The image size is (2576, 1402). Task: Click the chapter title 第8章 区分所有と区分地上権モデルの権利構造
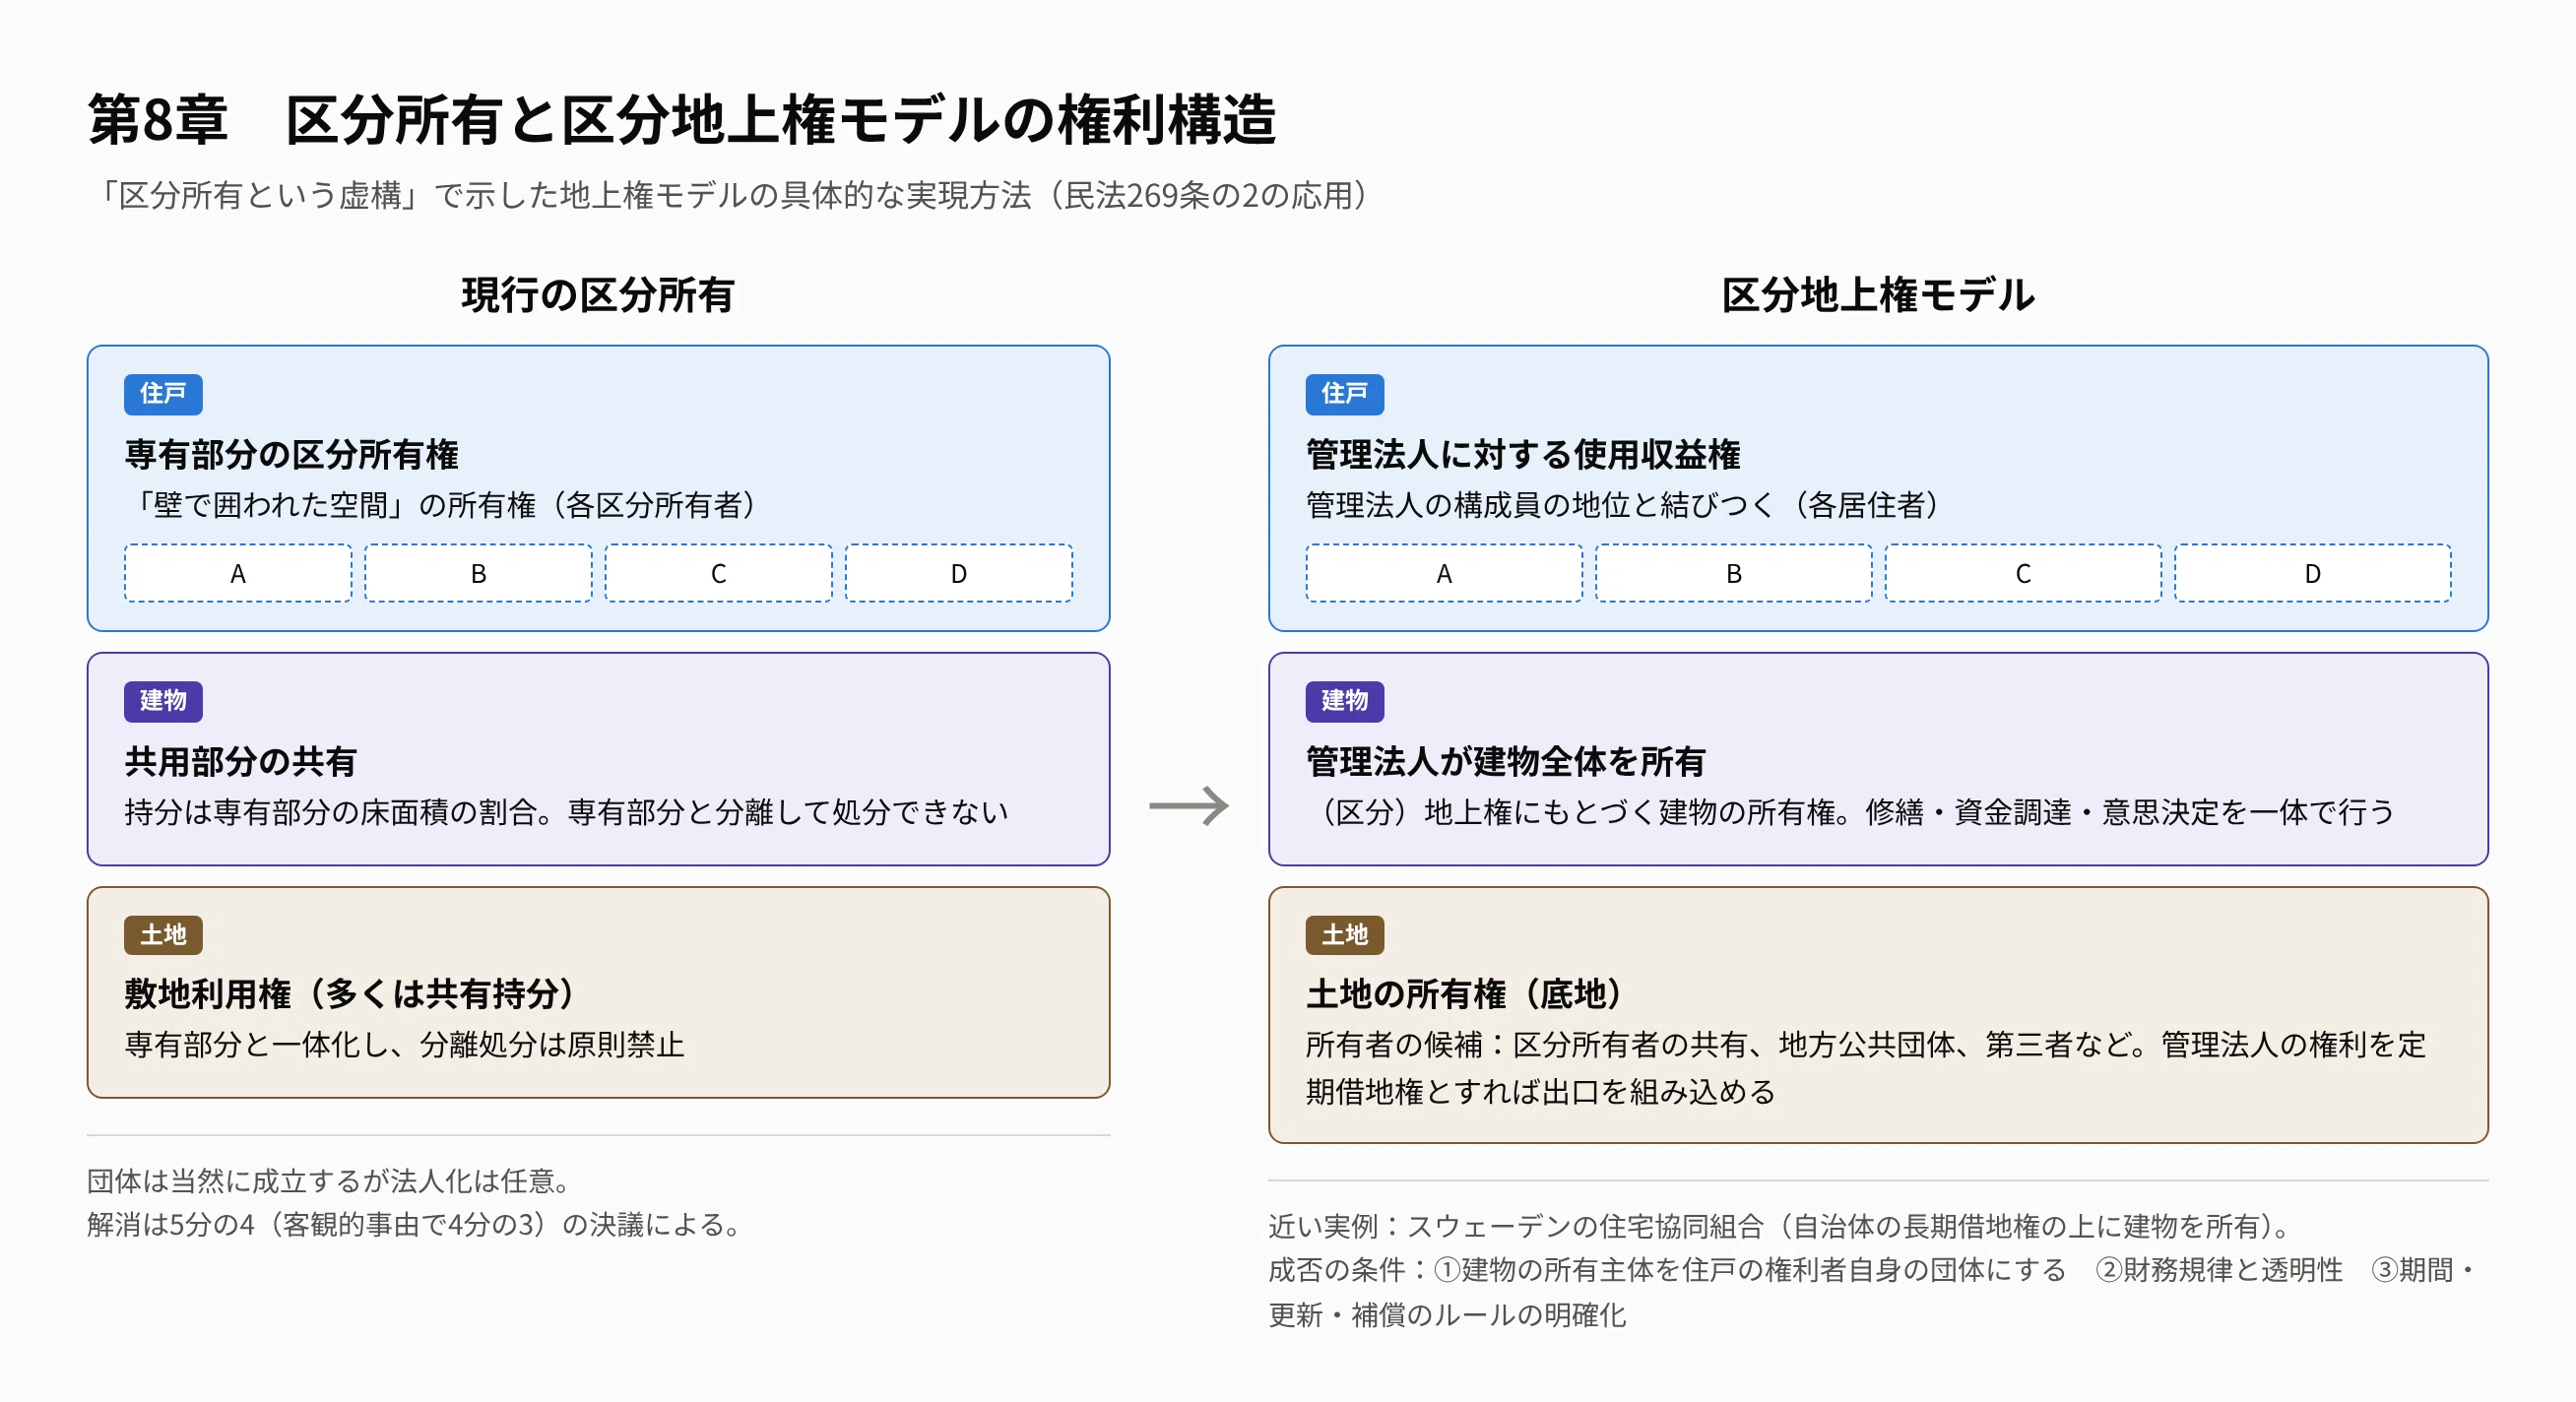(x=682, y=120)
